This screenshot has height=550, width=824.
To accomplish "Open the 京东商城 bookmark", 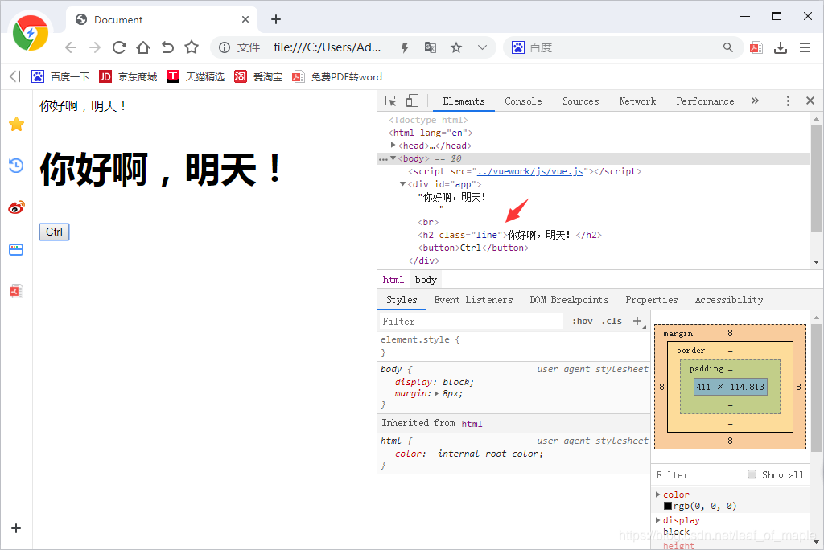I will point(128,76).
